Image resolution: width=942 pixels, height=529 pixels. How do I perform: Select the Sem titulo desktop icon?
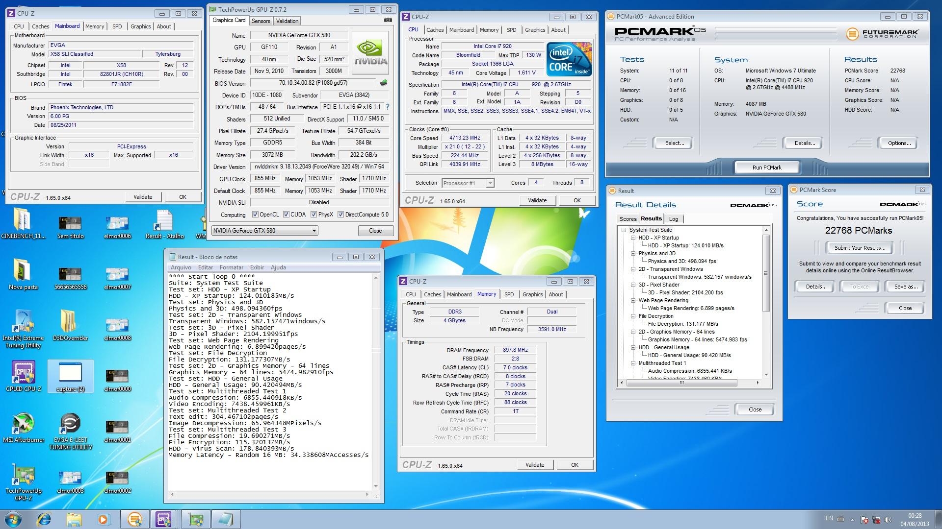tap(70, 227)
